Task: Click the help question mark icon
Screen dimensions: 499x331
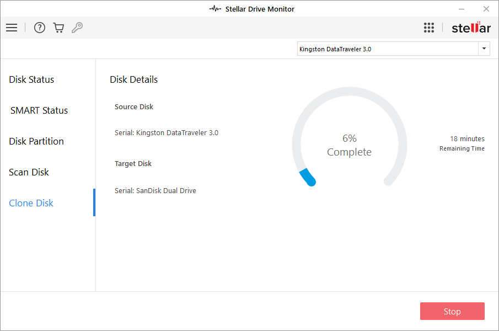Action: pyautogui.click(x=40, y=28)
